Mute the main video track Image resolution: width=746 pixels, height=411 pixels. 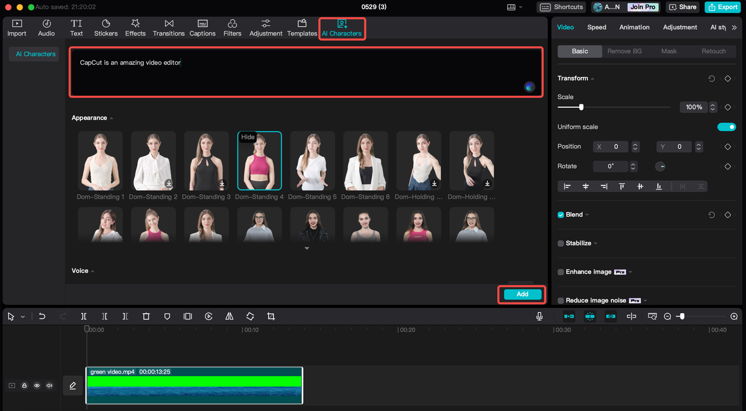coord(50,385)
